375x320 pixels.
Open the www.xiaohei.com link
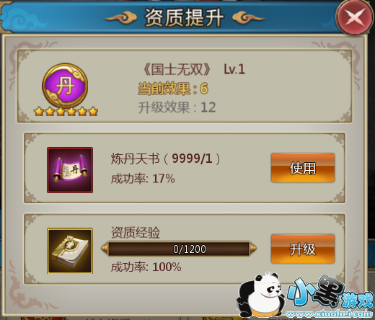coord(330,314)
